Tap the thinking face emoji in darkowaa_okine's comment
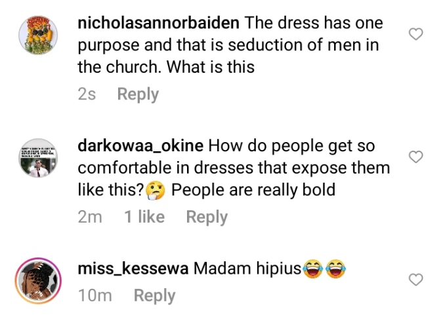This screenshot has width=443, height=317. pyautogui.click(x=154, y=191)
